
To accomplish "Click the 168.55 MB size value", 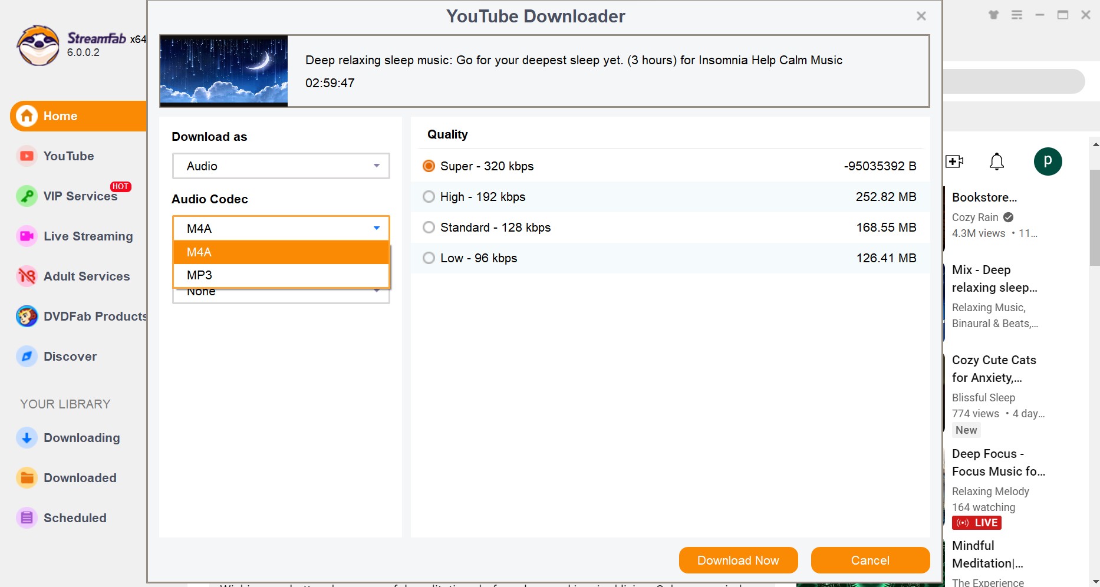I will pyautogui.click(x=886, y=227).
